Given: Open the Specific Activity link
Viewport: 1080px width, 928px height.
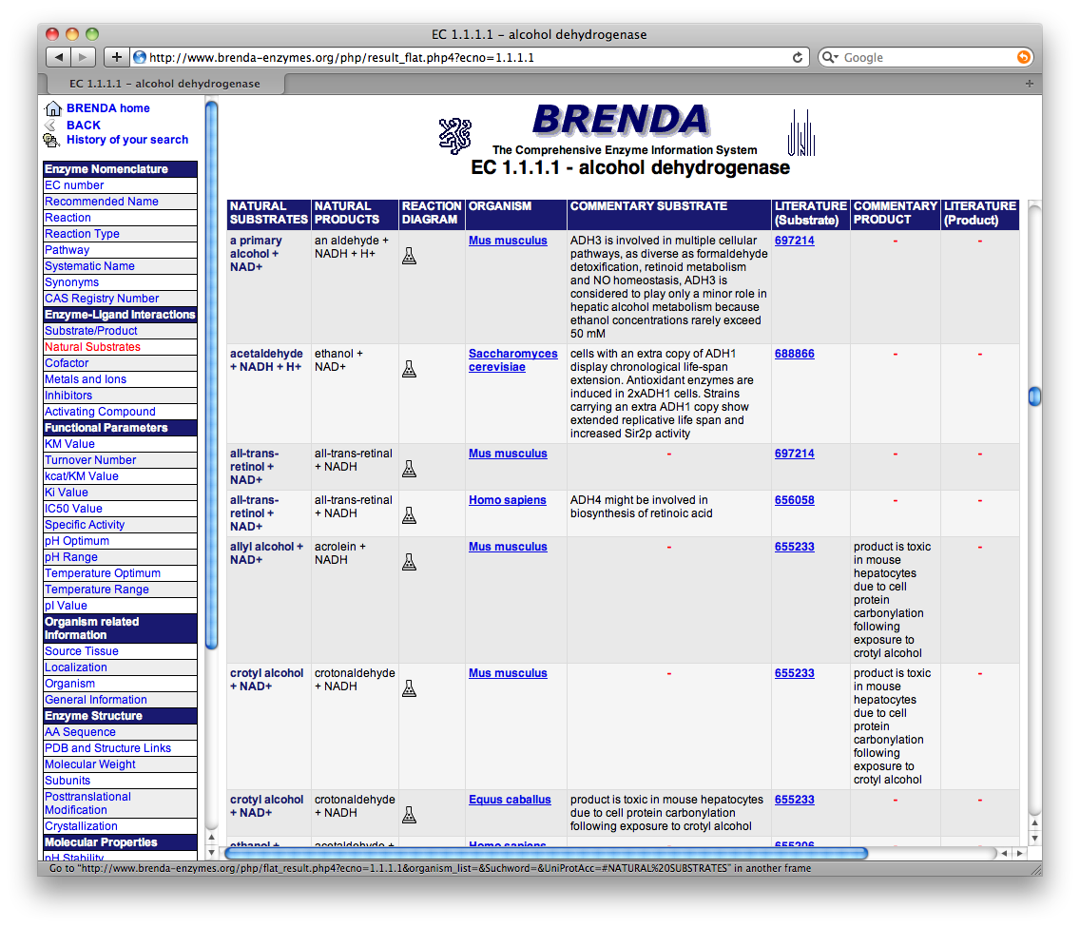Looking at the screenshot, I should 85,524.
